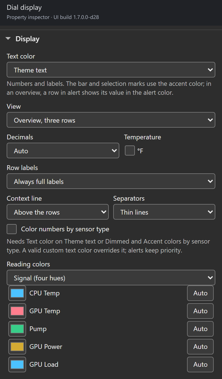Viewport: 222px width, 379px height.
Task: Click the CPU Temp label
Action: pos(44,293)
